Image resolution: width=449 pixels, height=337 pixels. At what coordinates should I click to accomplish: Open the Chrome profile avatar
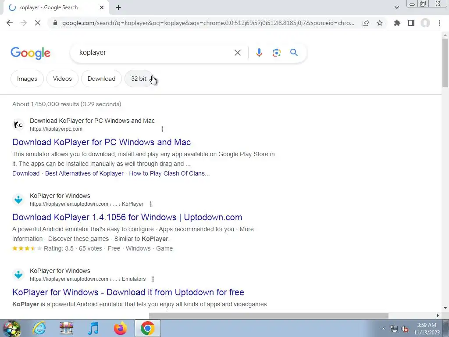pyautogui.click(x=425, y=23)
